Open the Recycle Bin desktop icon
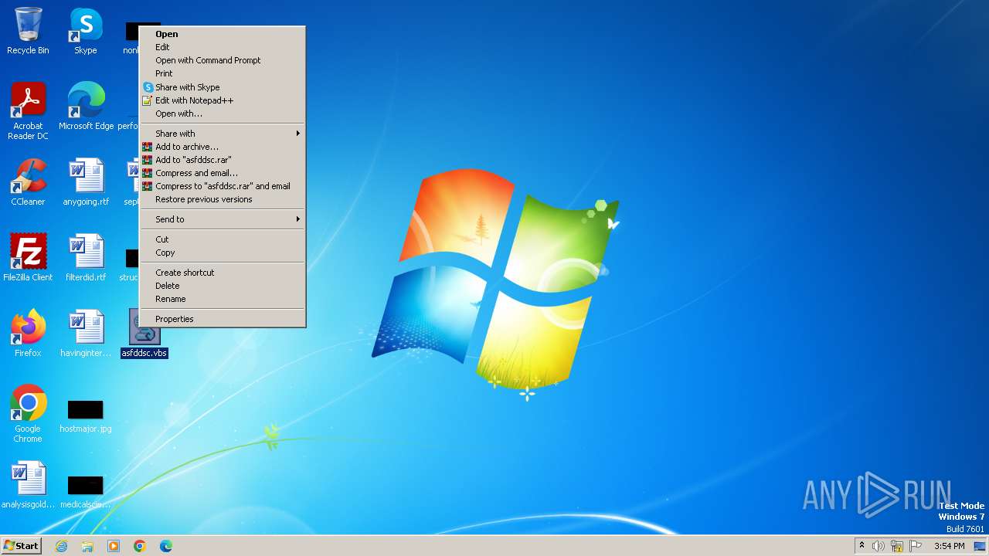 [x=28, y=31]
